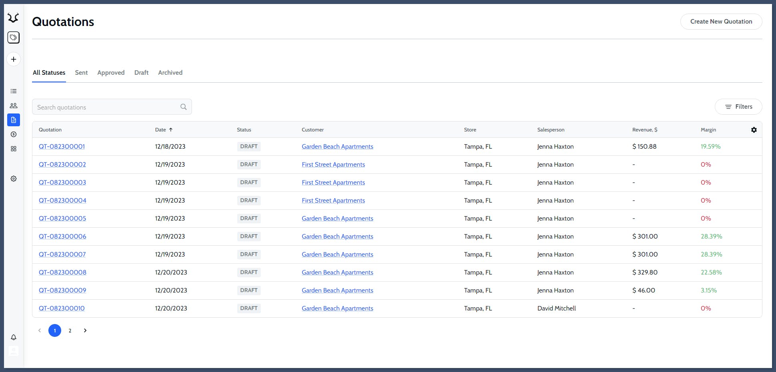The height and width of the screenshot is (372, 776).
Task: Click the Revenue, $ column header
Action: coord(645,130)
